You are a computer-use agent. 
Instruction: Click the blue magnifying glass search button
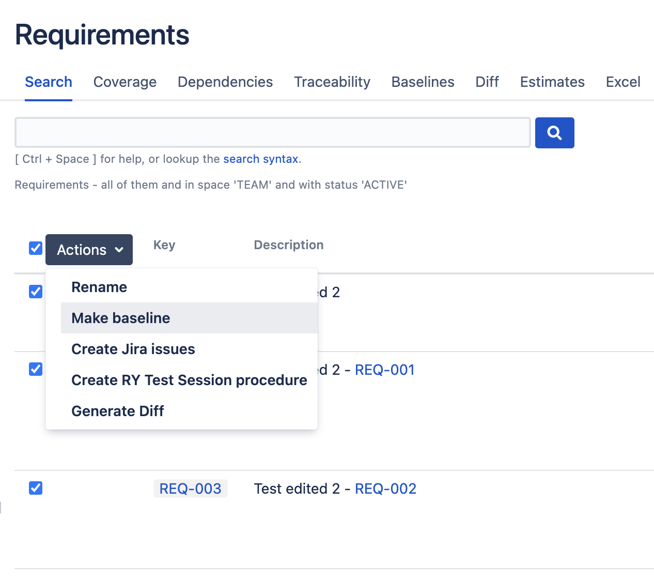pyautogui.click(x=554, y=133)
